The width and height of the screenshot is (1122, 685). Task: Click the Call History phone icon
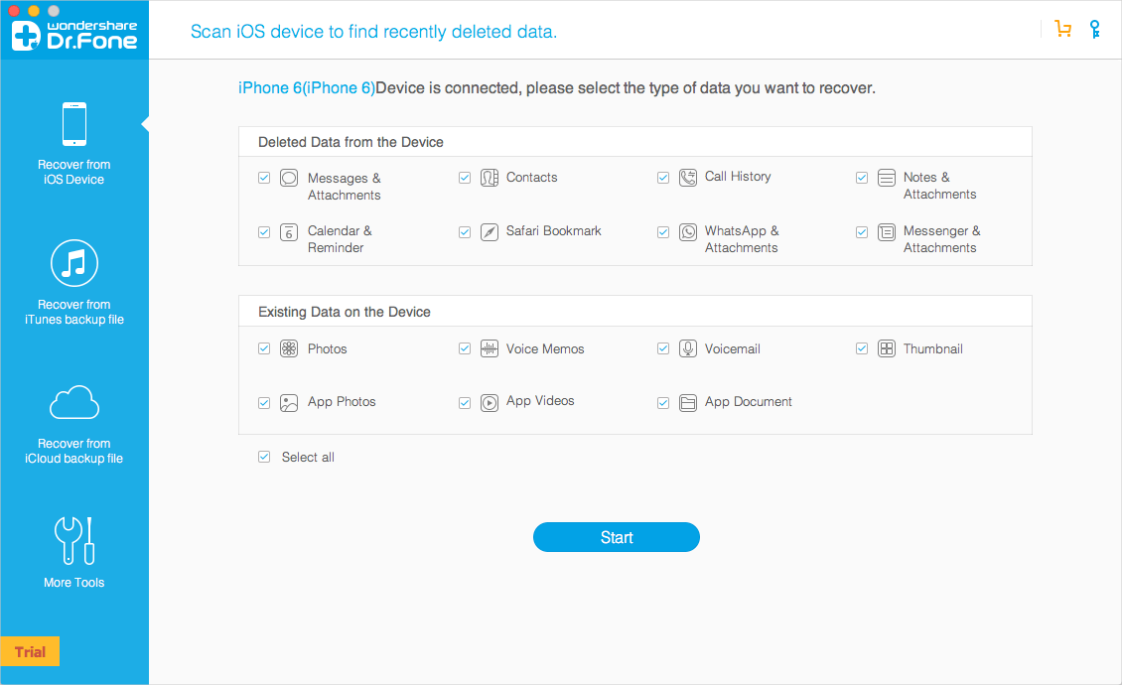coord(688,178)
